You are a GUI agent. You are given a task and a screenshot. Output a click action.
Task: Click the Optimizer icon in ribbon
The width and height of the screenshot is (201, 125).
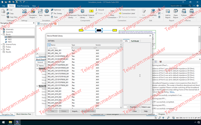(x=52, y=10)
